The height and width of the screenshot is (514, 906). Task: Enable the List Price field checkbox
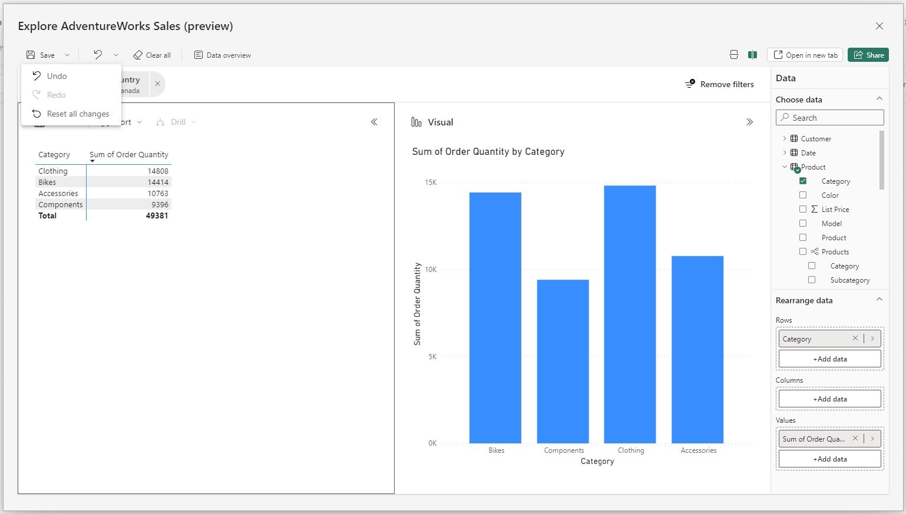pyautogui.click(x=803, y=209)
